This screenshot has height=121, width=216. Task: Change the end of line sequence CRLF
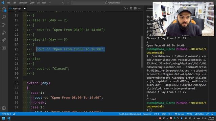(164, 114)
